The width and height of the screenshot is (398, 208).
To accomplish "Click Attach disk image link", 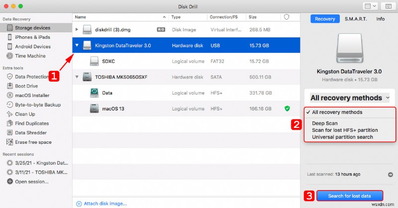I will [x=101, y=204].
